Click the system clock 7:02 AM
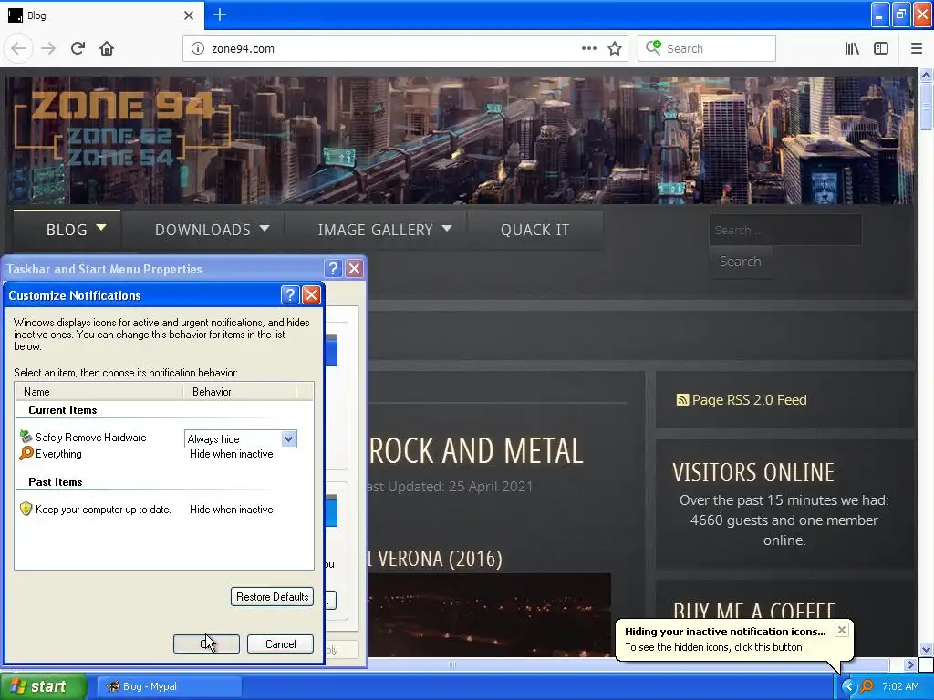 click(900, 686)
